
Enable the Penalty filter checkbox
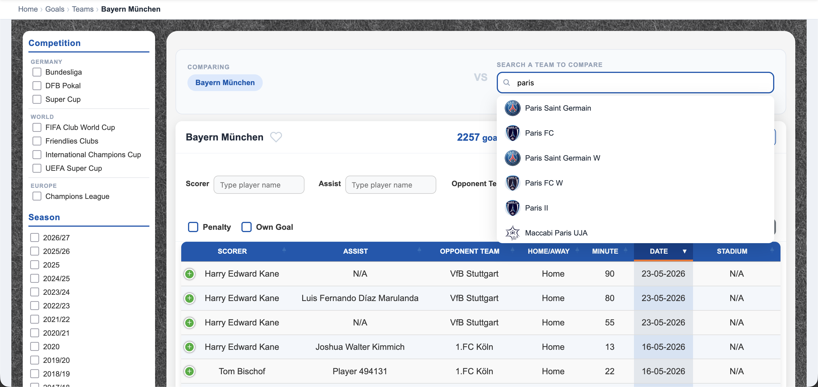[193, 227]
